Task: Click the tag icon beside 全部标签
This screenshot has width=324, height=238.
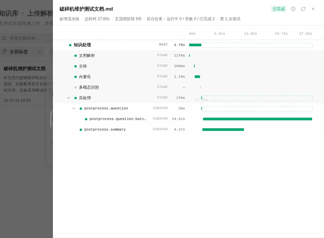Action: [x=4, y=52]
